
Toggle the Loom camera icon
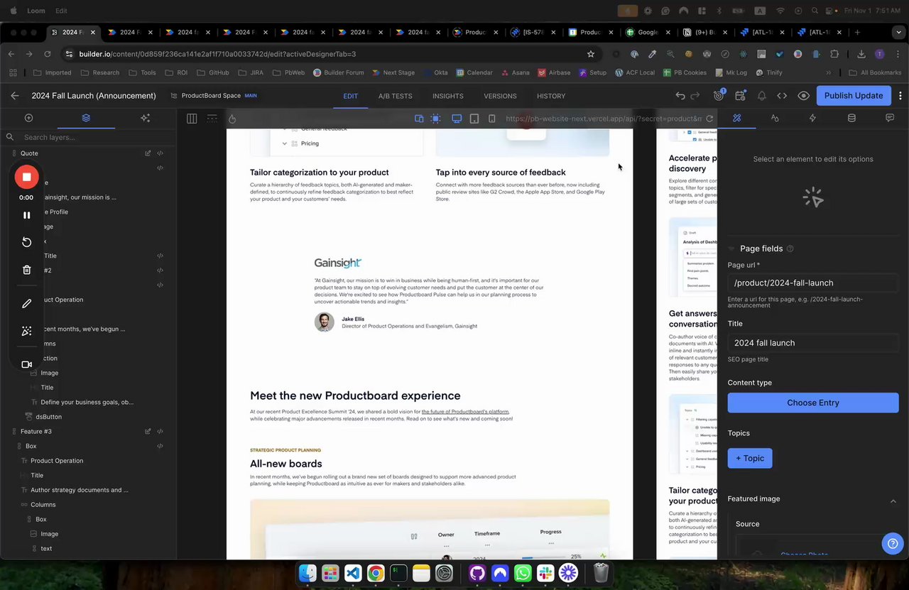point(26,364)
